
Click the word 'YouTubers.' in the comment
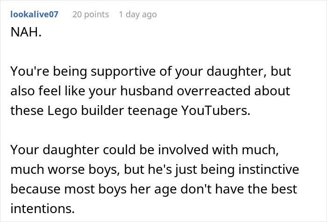pyautogui.click(x=216, y=110)
